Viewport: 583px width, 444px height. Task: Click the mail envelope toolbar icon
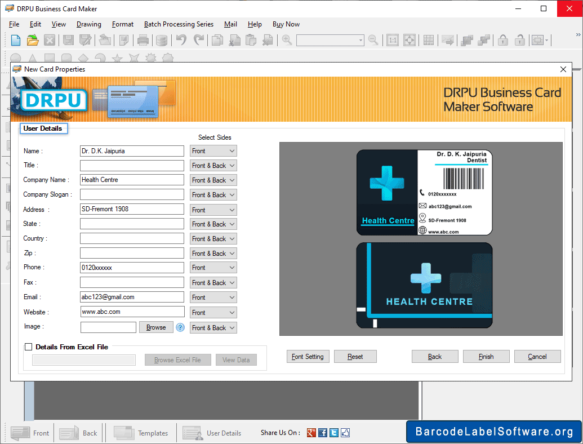point(448,40)
